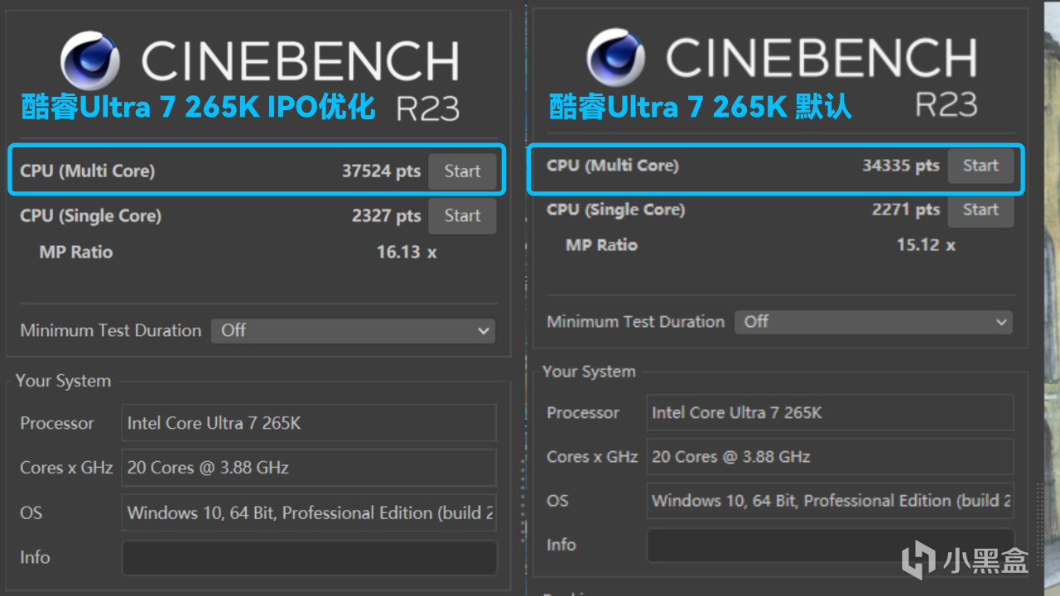Click right panel Cores x GHz field
The width and height of the screenshot is (1060, 596).
point(830,457)
